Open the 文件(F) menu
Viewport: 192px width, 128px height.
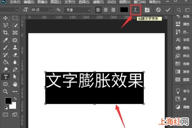pos(15,2)
